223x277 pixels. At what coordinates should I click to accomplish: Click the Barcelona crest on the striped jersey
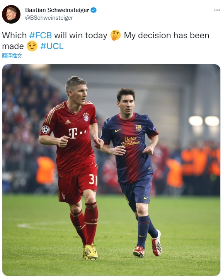pyautogui.click(x=138, y=128)
